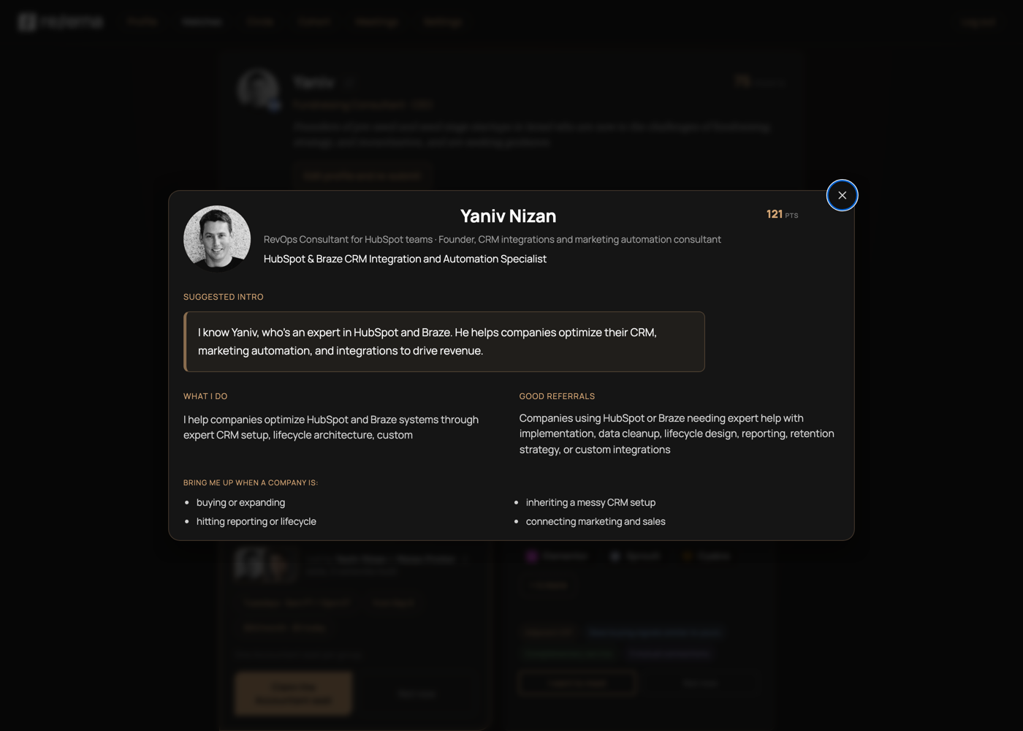This screenshot has width=1023, height=731.
Task: Click the WHAT I DO section label
Action: (205, 396)
